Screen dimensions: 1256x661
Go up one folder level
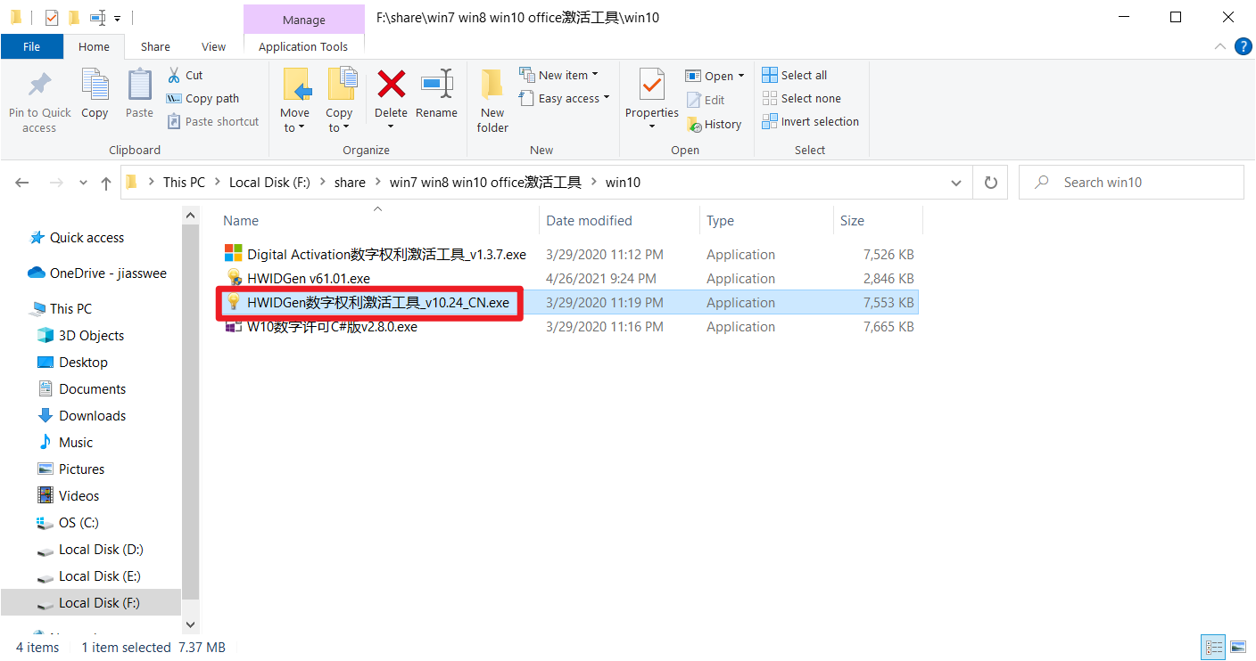click(x=106, y=183)
